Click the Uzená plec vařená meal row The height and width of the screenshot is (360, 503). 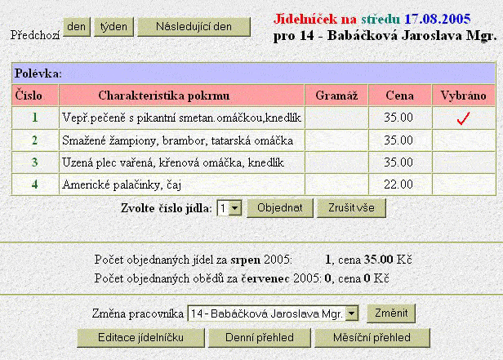tap(181, 162)
